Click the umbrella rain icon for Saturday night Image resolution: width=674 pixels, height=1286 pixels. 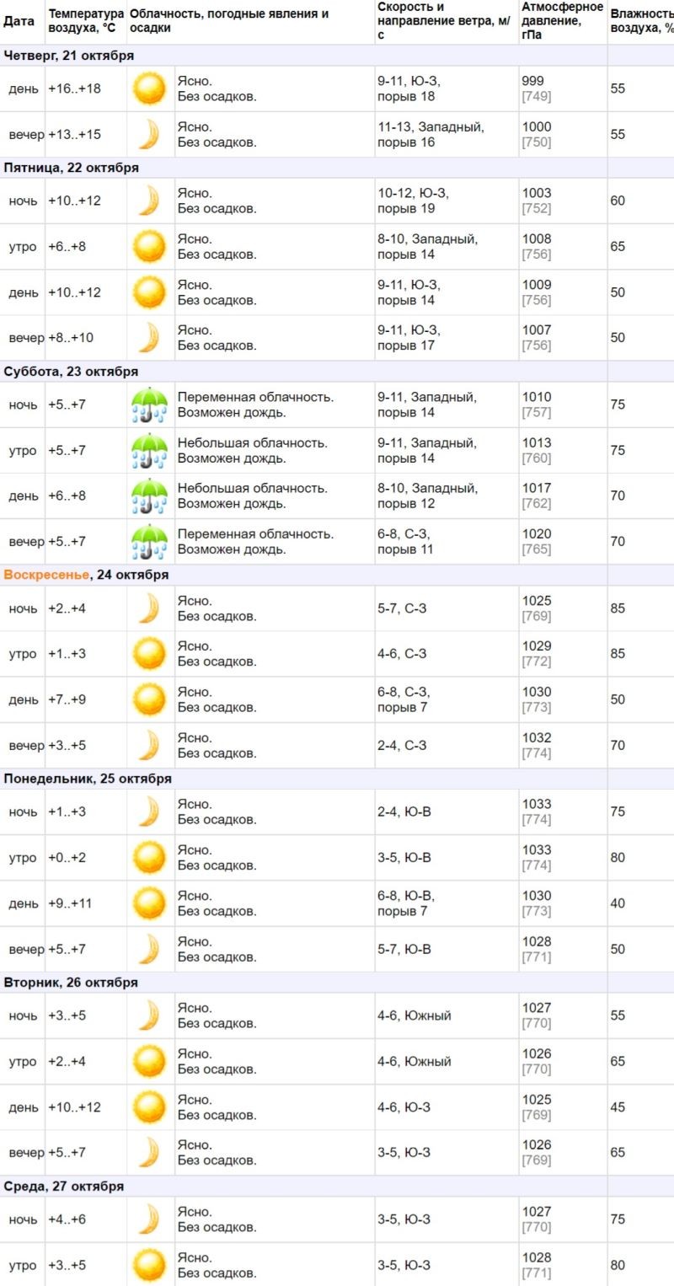tap(150, 405)
